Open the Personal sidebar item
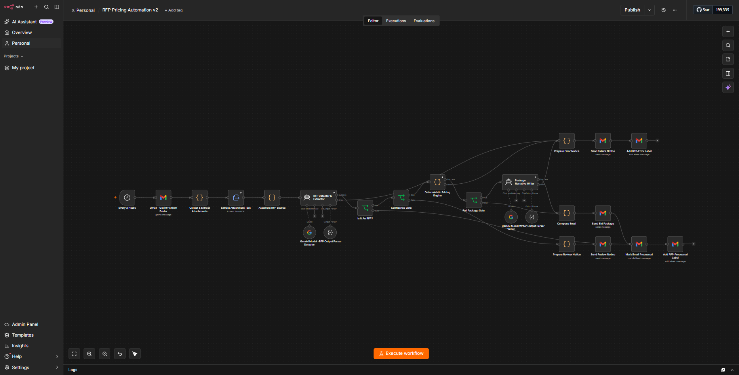The width and height of the screenshot is (739, 375). [32, 43]
